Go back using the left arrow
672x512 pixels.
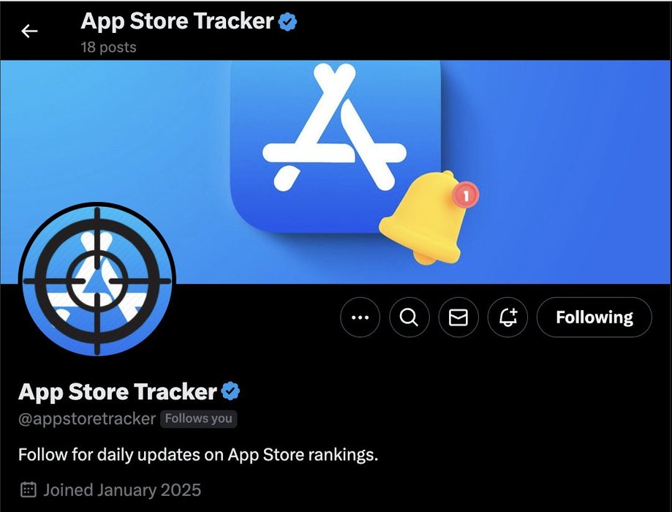tap(29, 31)
